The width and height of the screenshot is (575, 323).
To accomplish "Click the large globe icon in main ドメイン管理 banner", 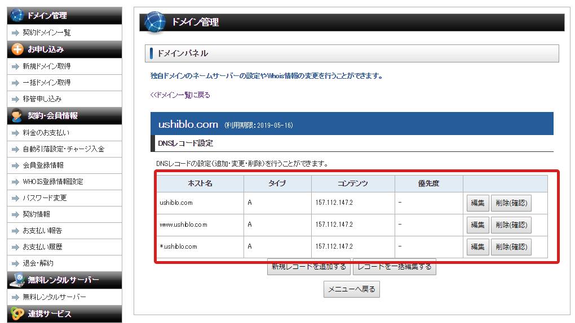I will tap(155, 22).
